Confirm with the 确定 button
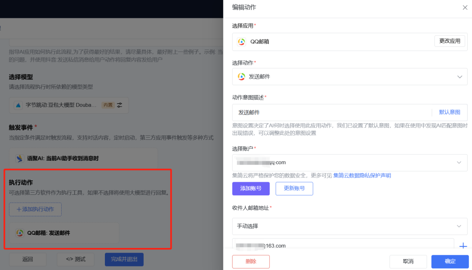472x270 pixels. point(450,261)
